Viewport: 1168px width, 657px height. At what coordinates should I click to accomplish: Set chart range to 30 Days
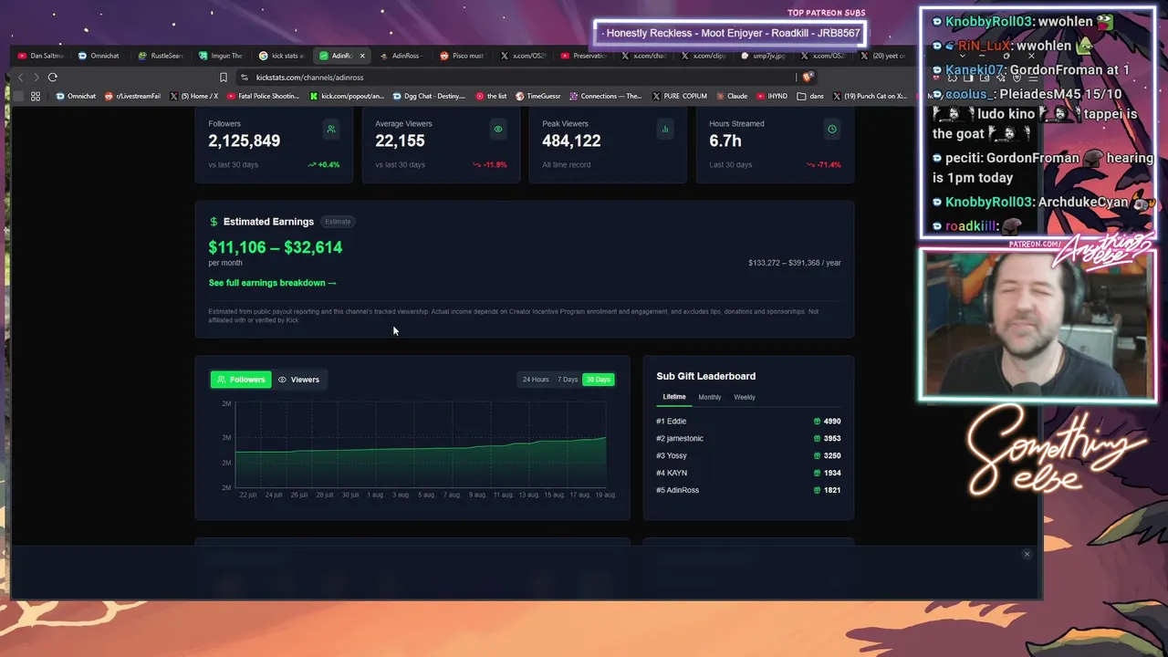pos(599,380)
